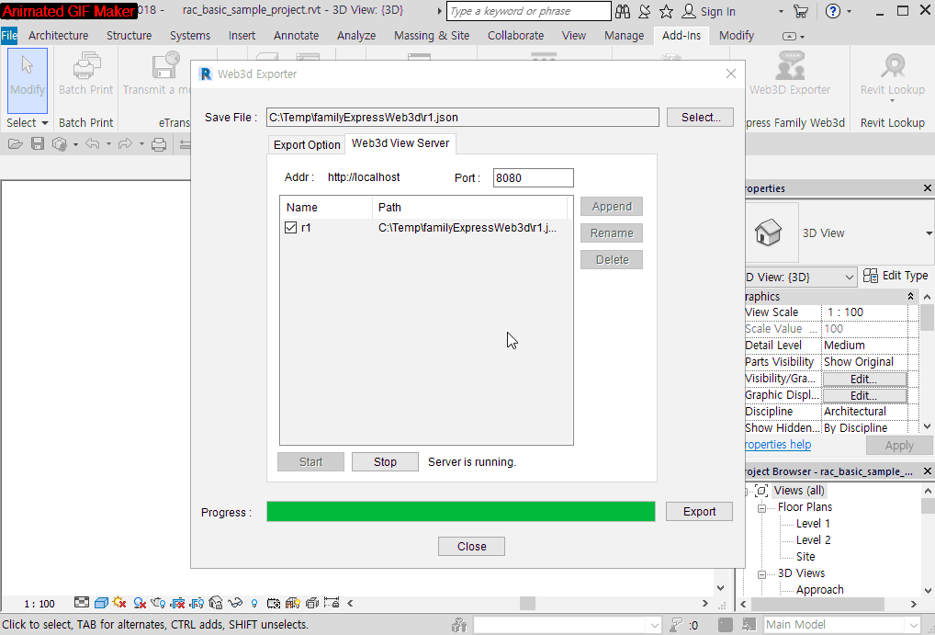Open the shopping cart Exchange Apps icon
This screenshot has height=635, width=935.
point(801,11)
